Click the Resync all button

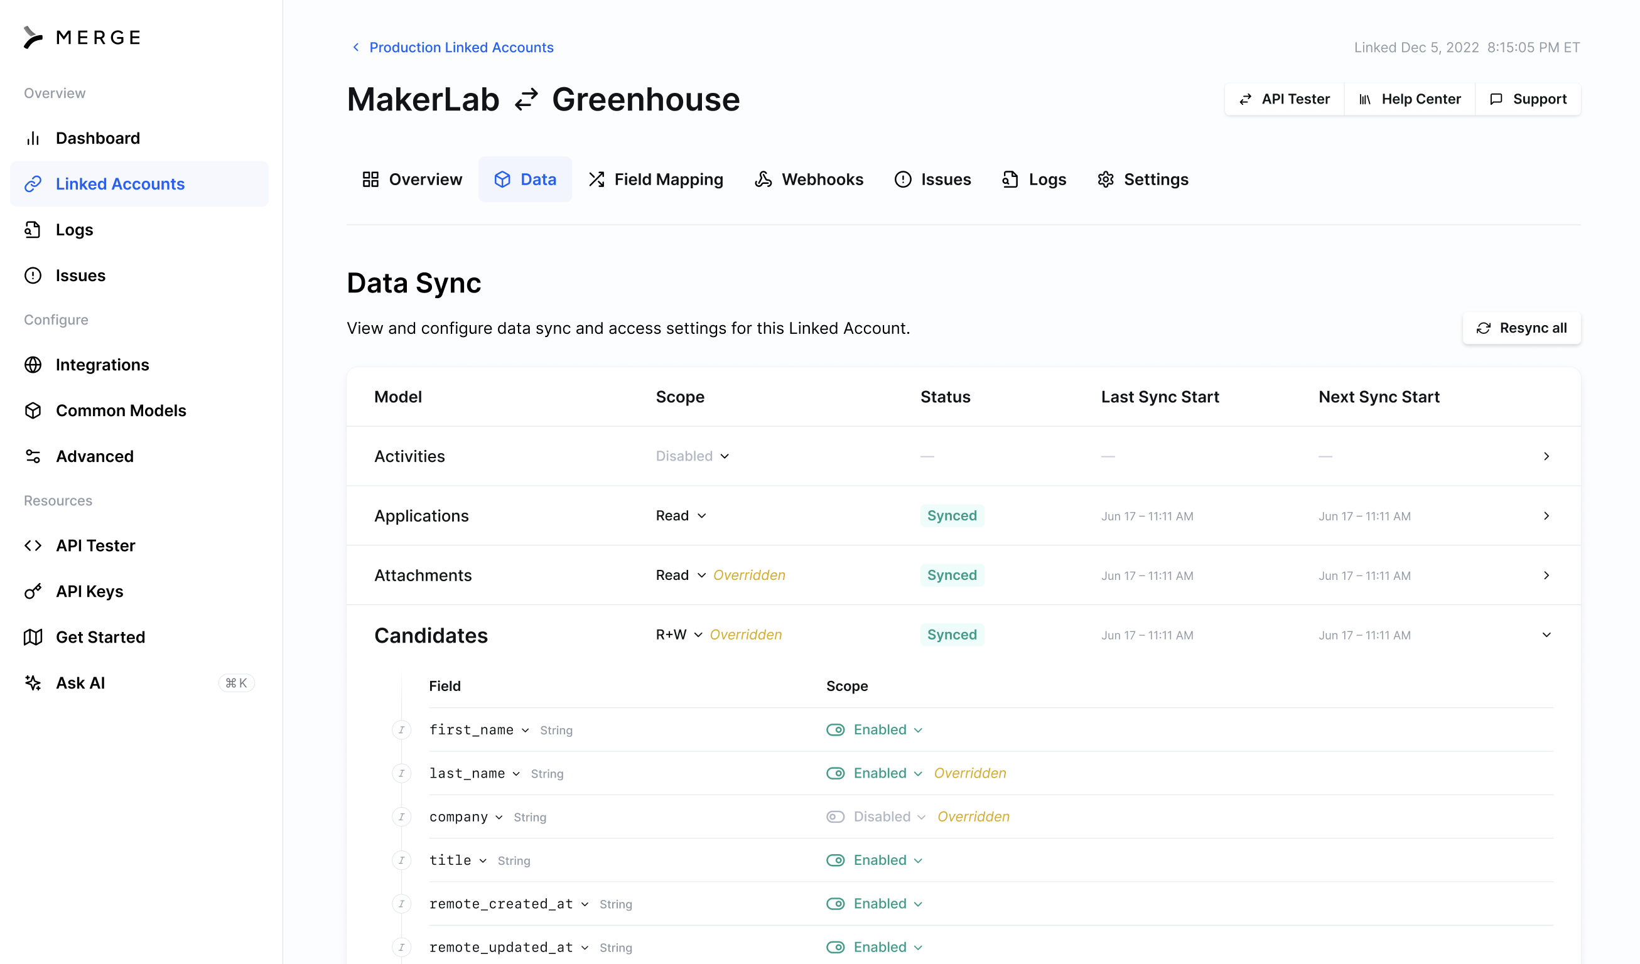pos(1521,328)
